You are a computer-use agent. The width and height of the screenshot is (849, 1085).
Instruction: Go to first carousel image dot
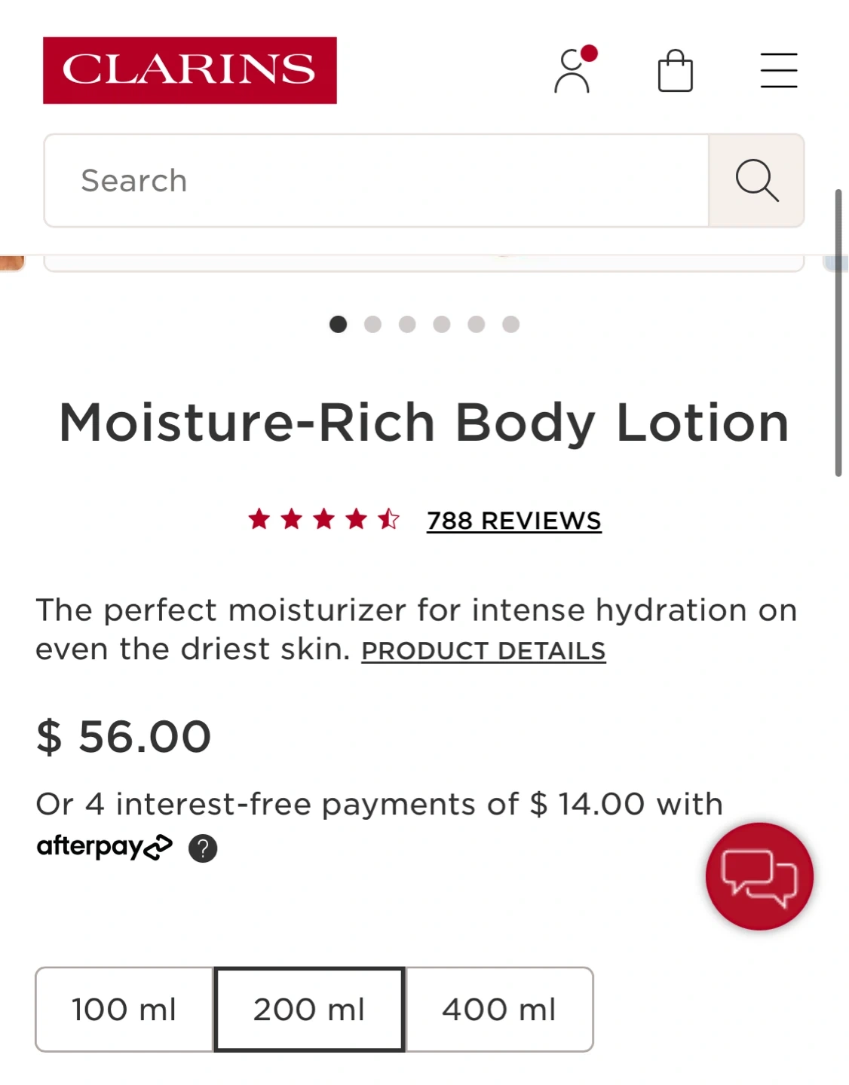click(338, 324)
